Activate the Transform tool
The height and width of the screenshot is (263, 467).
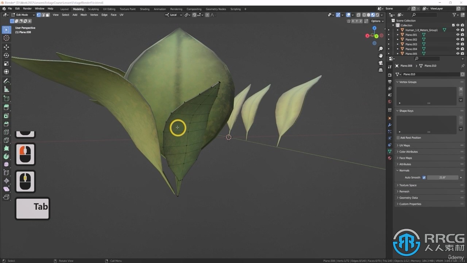coord(6,72)
